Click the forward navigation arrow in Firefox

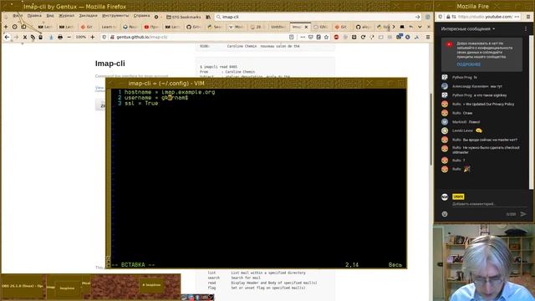[16, 37]
